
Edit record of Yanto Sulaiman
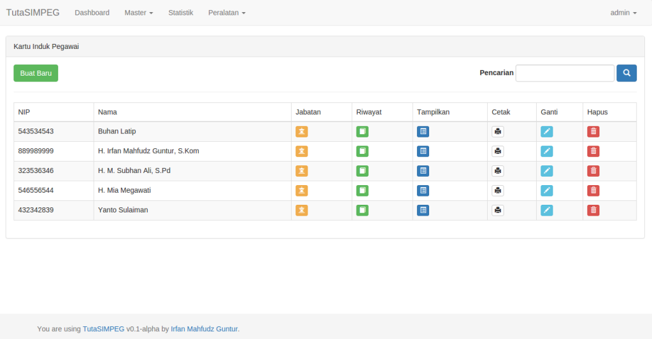pos(547,211)
